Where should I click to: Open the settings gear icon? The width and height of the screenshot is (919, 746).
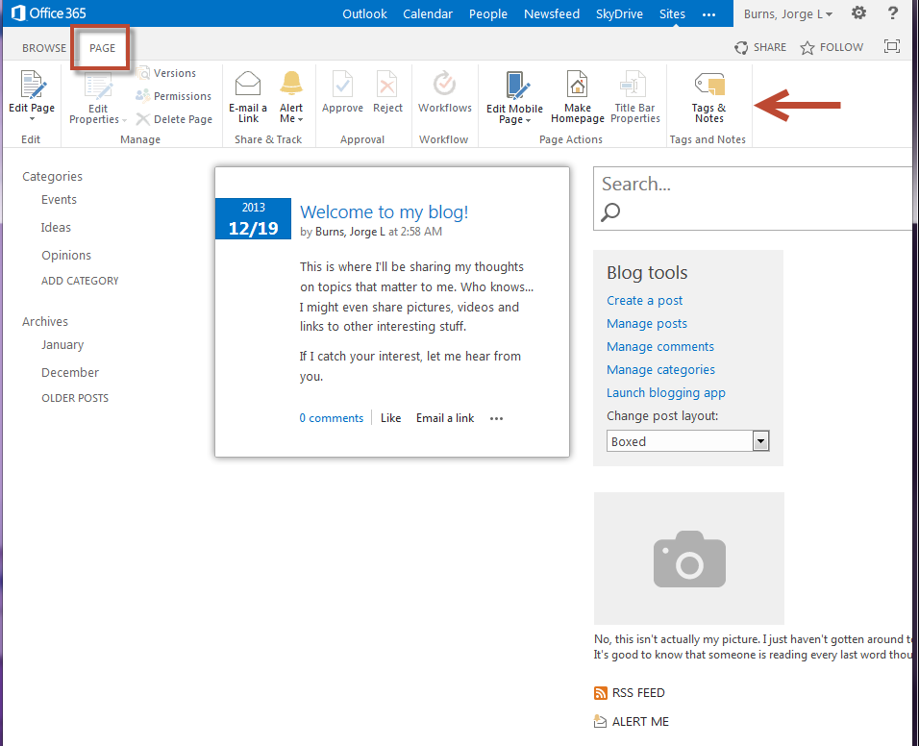pyautogui.click(x=858, y=13)
